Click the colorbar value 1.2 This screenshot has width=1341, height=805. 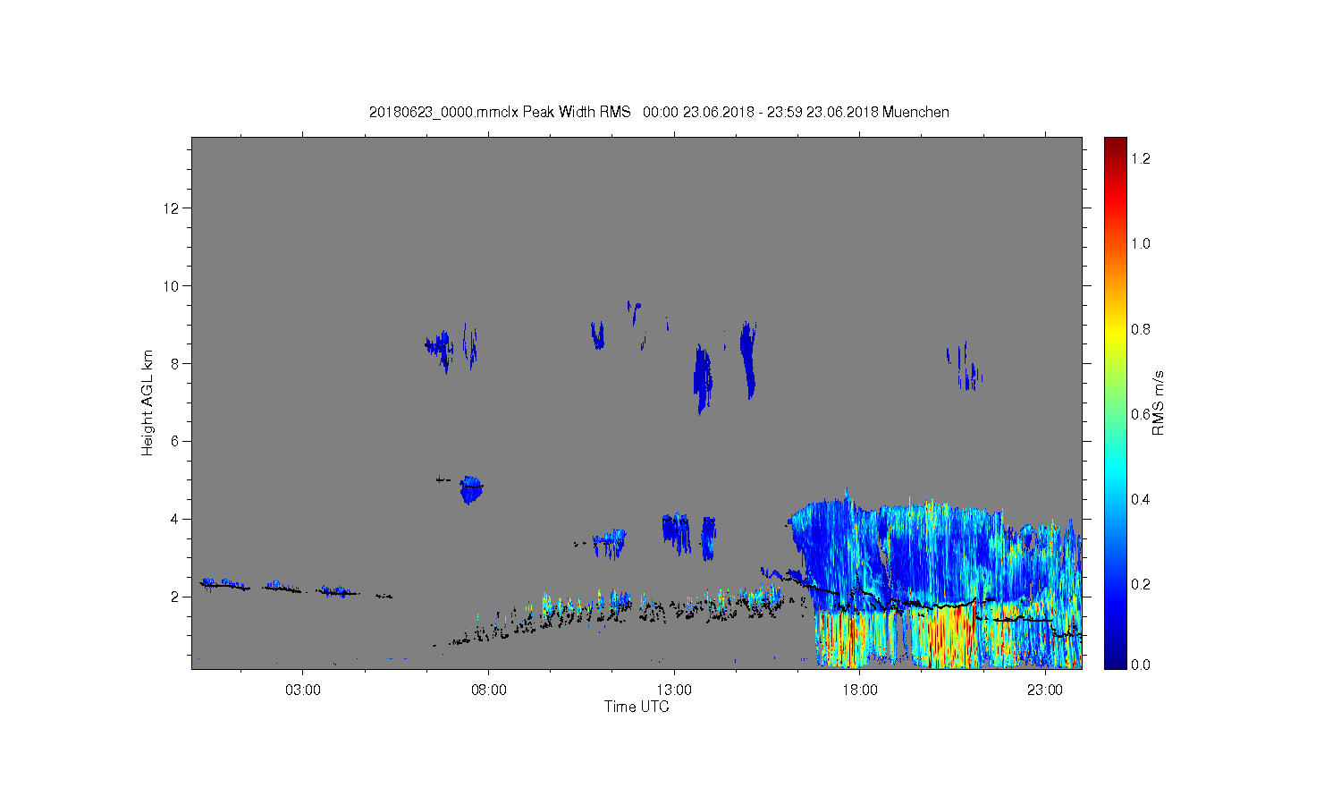pos(1141,158)
